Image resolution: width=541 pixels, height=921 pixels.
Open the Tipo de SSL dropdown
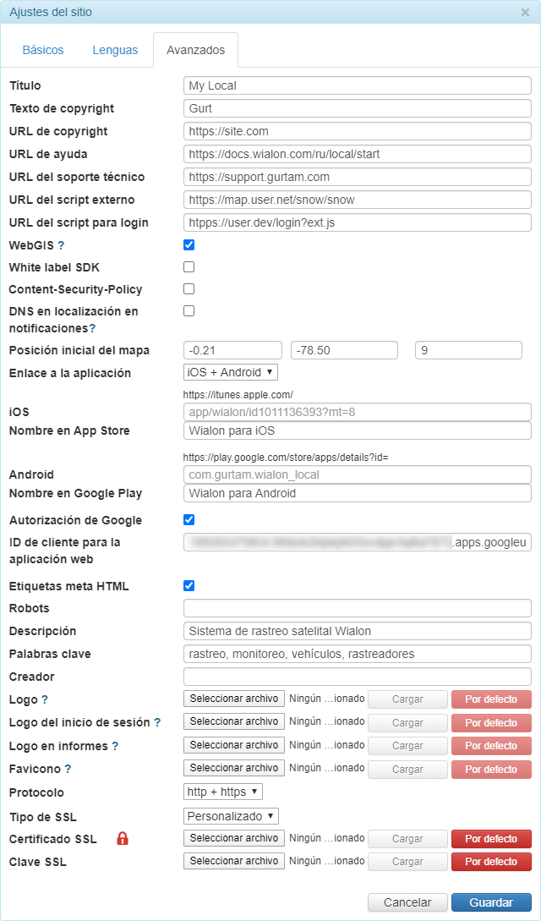click(x=231, y=816)
